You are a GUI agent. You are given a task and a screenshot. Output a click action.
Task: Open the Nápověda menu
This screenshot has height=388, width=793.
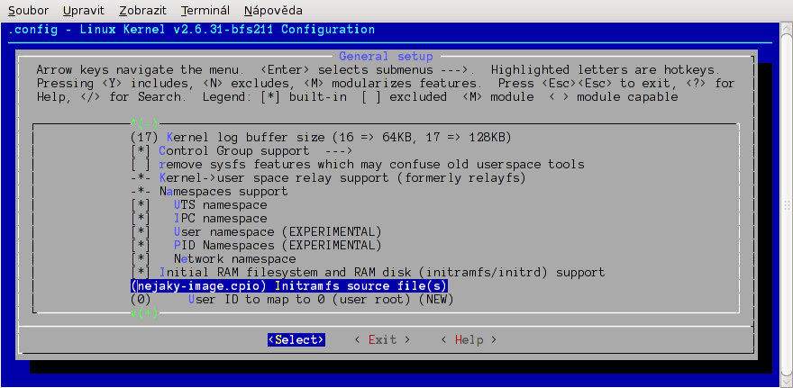(x=273, y=10)
